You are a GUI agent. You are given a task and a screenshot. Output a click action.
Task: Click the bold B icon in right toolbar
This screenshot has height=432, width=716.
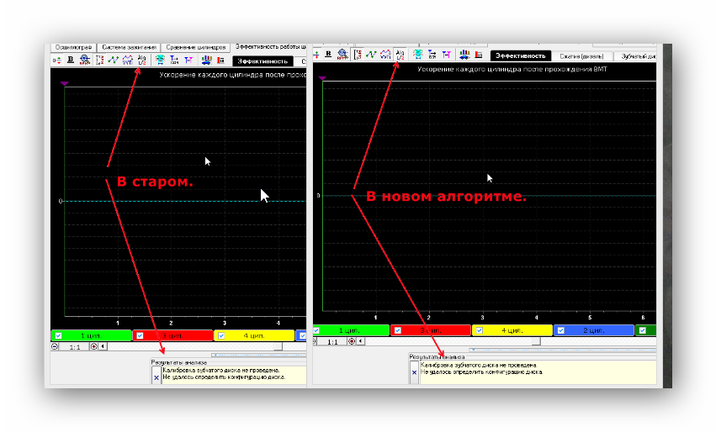[x=328, y=55]
